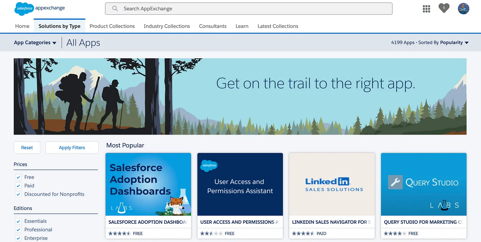Open QUERY STUDIO FOR MARKETING title link
Viewport: 481px width, 242px height.
coord(424,222)
